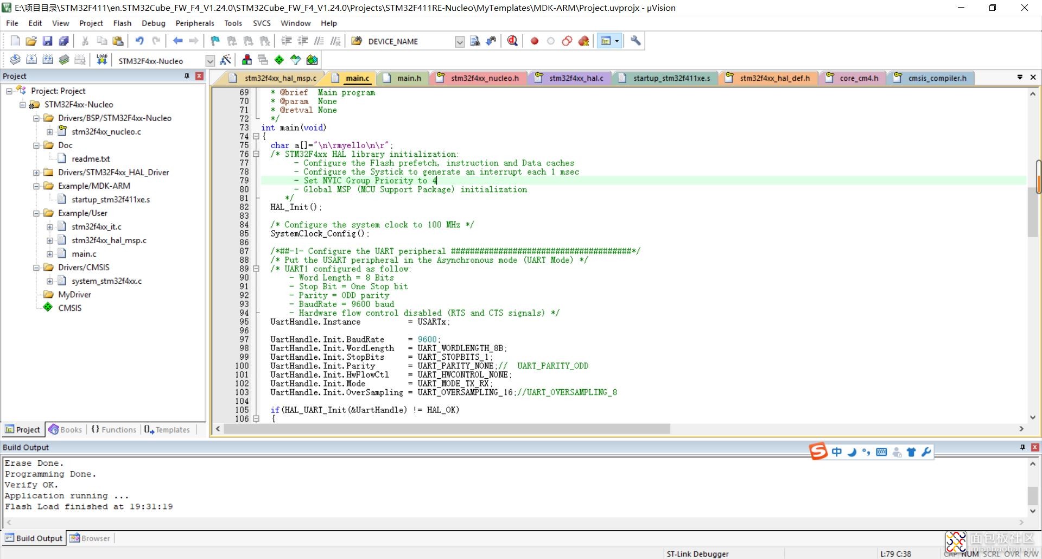This screenshot has height=559, width=1042.
Task: Disable all breakpoints with the red rings icon
Action: (x=567, y=41)
